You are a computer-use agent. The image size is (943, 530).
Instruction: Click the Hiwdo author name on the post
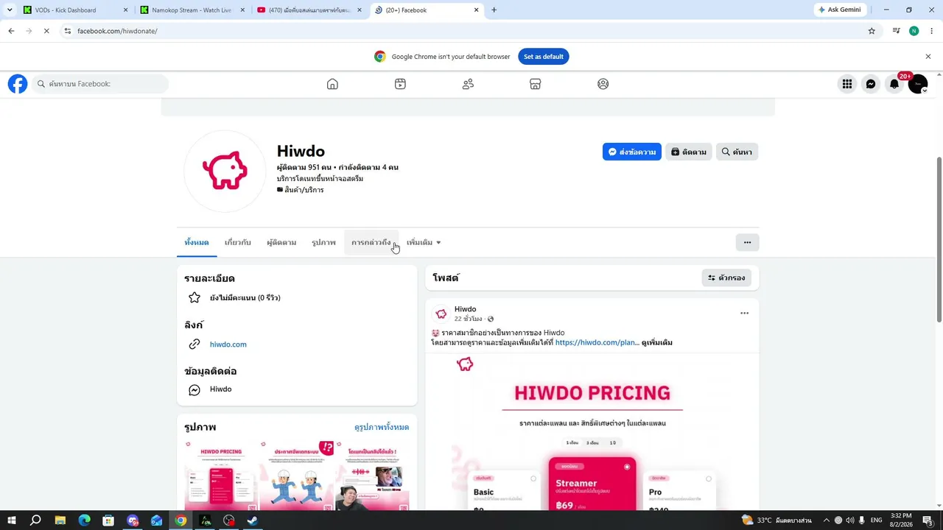pos(466,309)
